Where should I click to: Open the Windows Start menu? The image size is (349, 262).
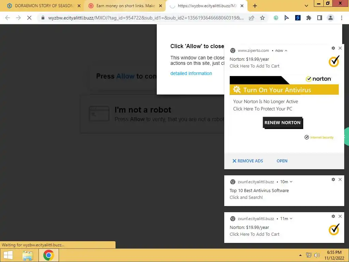click(8, 255)
